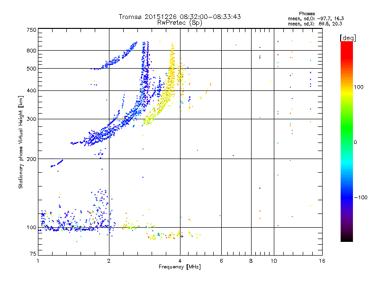Click the x-axis tick label '16'
379x284 pixels.
(322, 261)
